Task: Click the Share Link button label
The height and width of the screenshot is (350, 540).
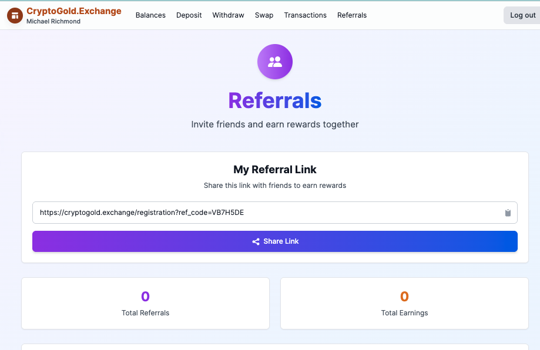Action: click(281, 241)
